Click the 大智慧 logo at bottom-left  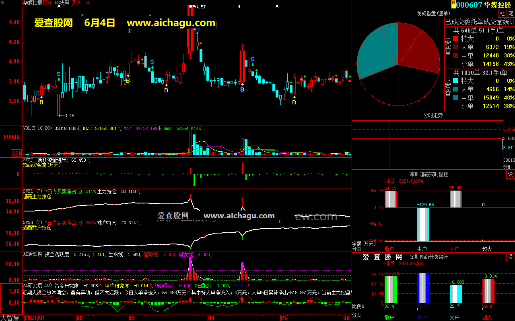pyautogui.click(x=11, y=317)
